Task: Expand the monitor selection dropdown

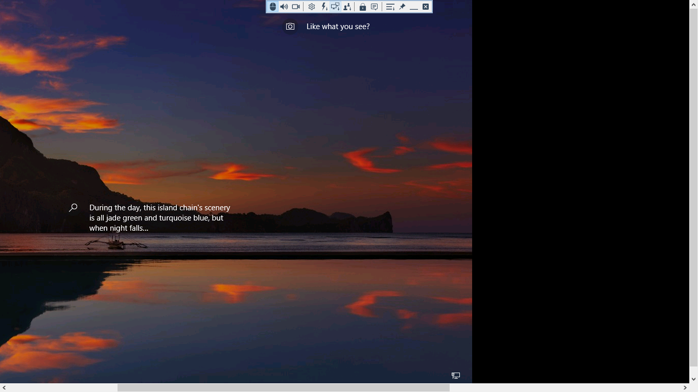Action: pyautogui.click(x=335, y=7)
